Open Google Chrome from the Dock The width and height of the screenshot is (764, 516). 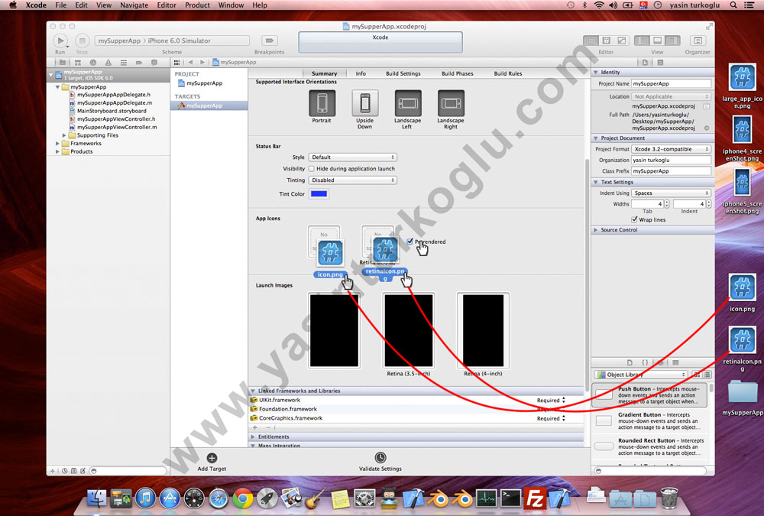[243, 498]
